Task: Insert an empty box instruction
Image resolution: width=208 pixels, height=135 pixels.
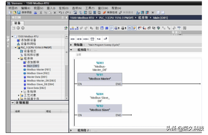Action: [92, 39]
